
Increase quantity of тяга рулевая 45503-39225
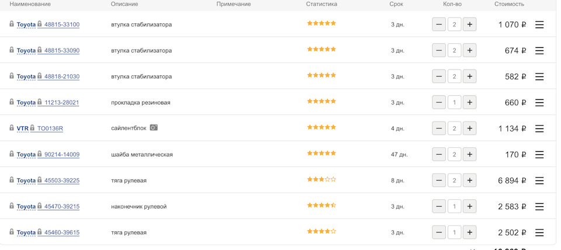[470, 180]
